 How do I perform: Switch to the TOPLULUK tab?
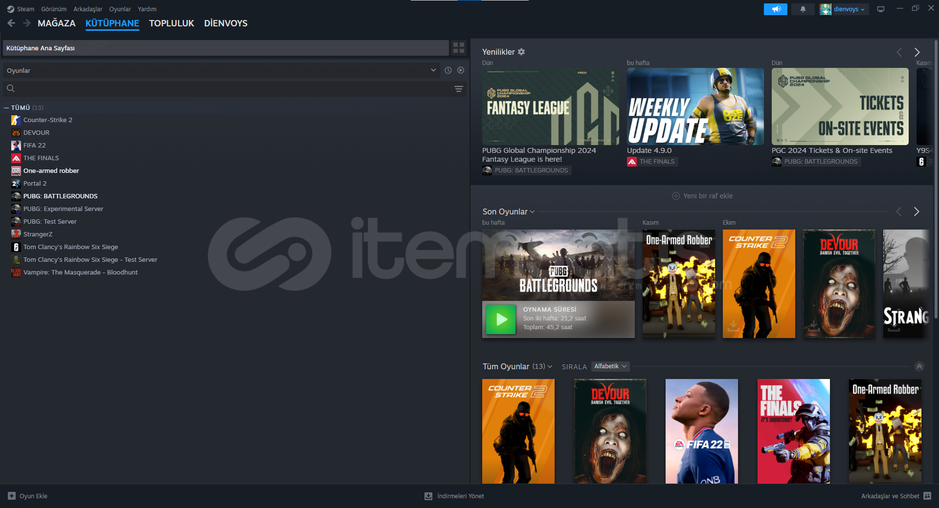coord(172,23)
